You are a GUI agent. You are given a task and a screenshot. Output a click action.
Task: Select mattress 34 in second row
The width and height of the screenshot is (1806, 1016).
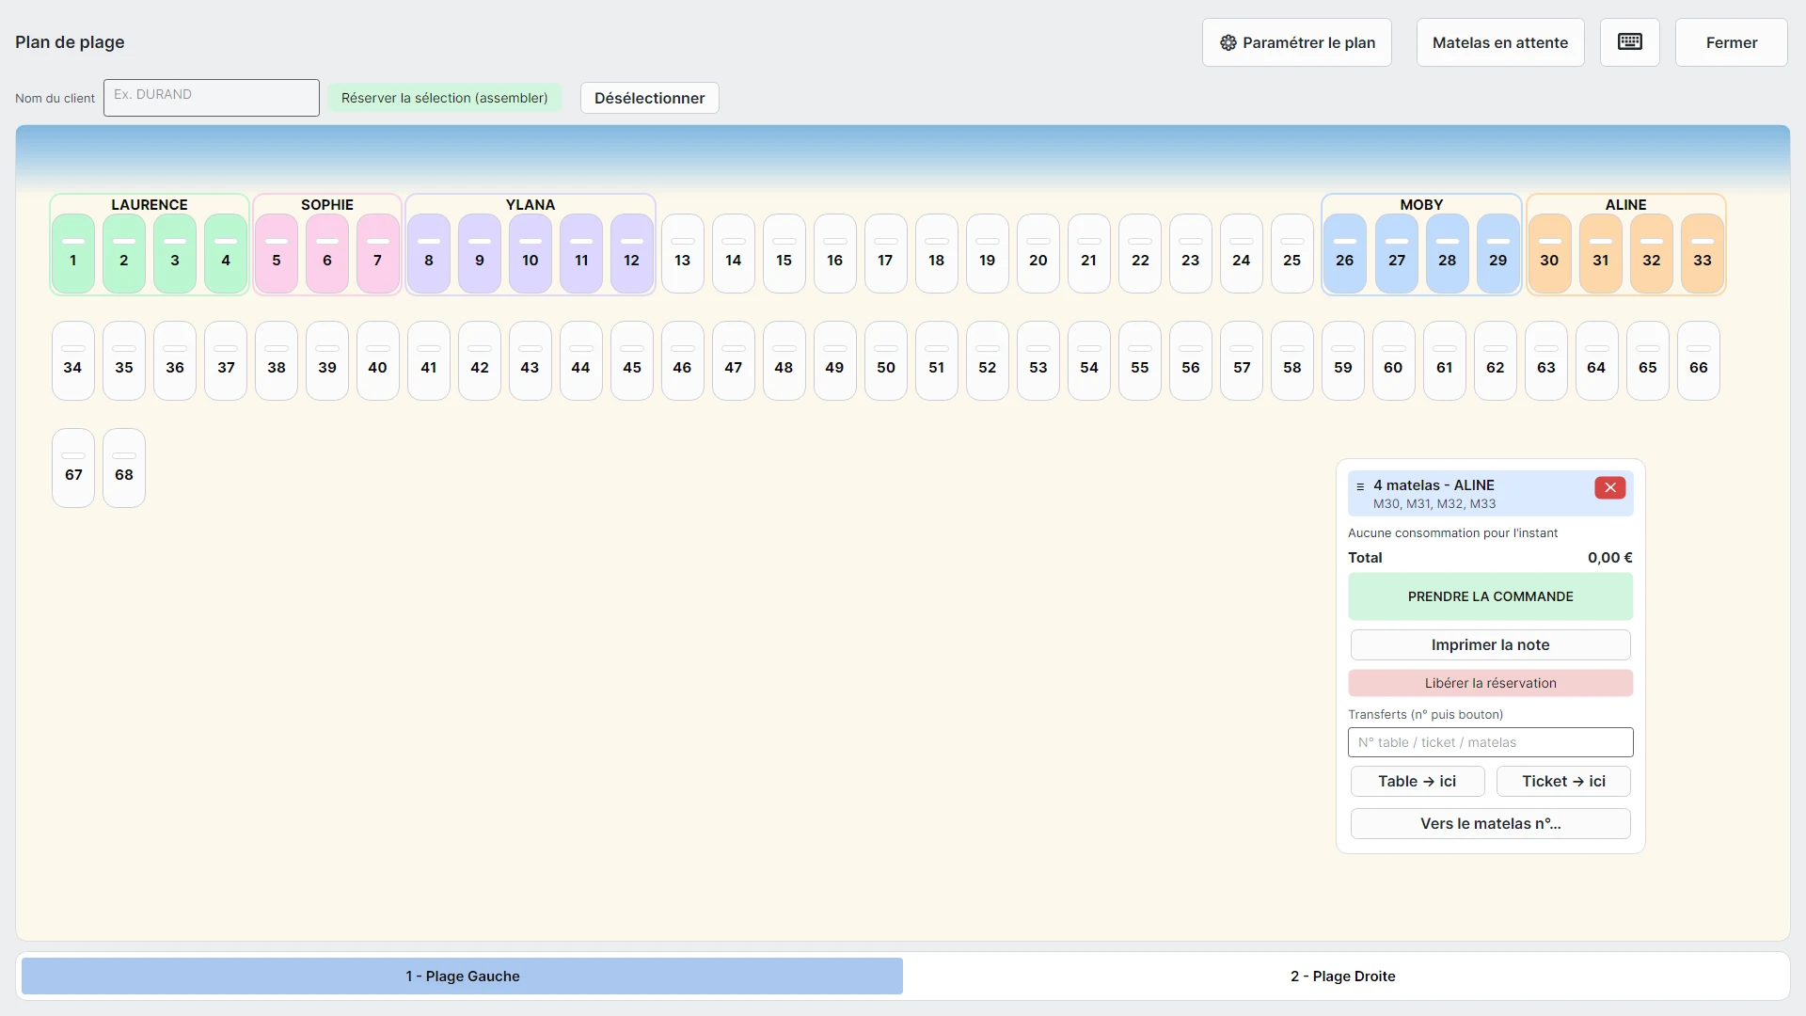[x=73, y=360]
